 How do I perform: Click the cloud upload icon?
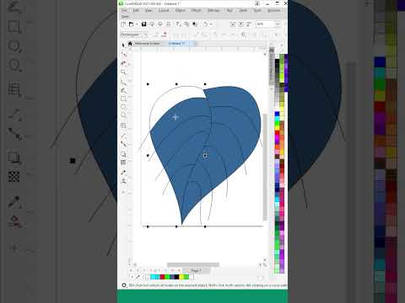point(152,24)
